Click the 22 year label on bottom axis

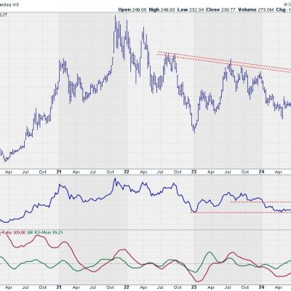click(127, 287)
